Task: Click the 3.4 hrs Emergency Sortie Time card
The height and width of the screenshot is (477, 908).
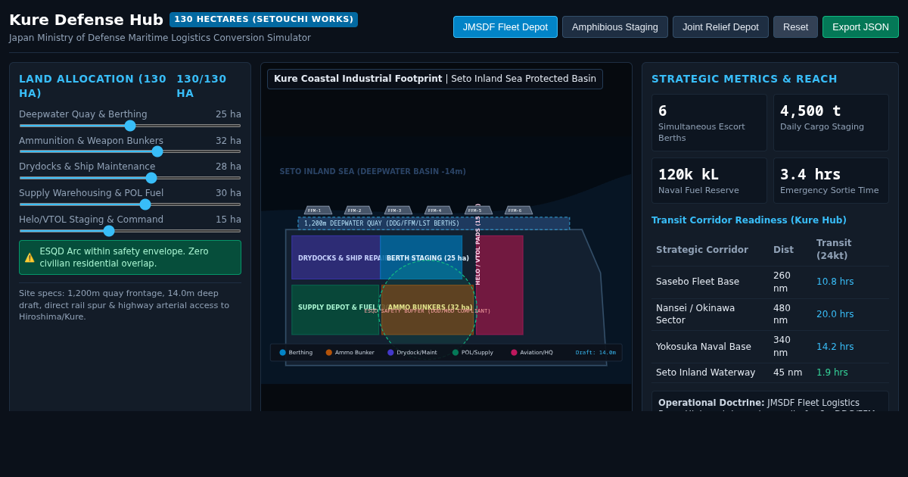Action: (831, 181)
